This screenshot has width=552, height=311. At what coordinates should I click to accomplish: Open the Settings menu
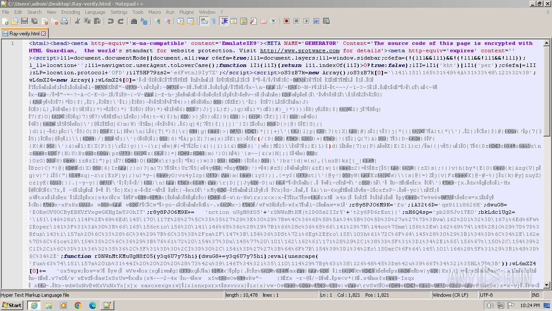pos(119,12)
